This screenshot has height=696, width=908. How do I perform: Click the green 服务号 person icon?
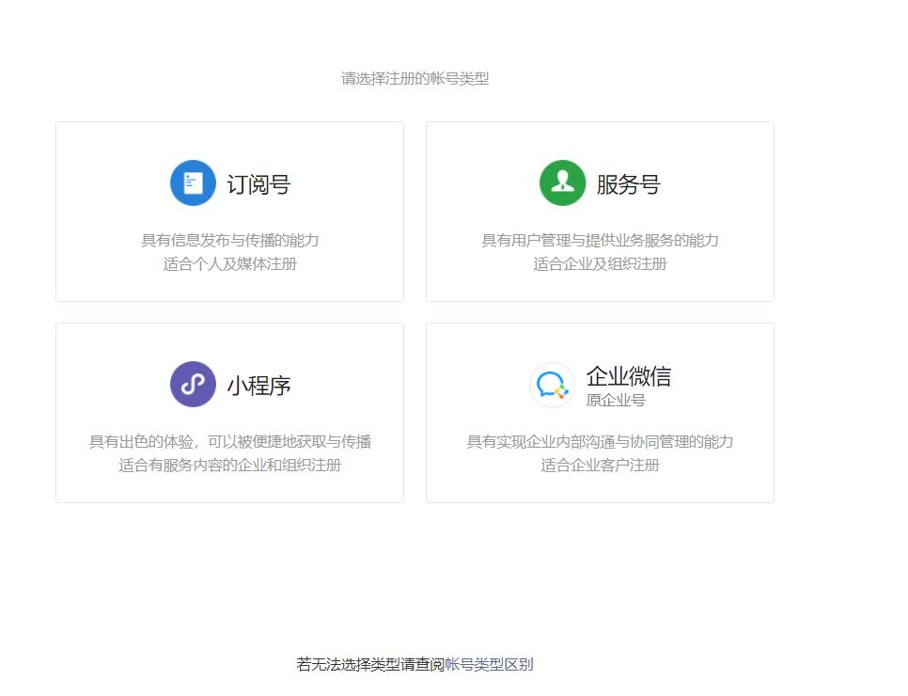pyautogui.click(x=562, y=183)
